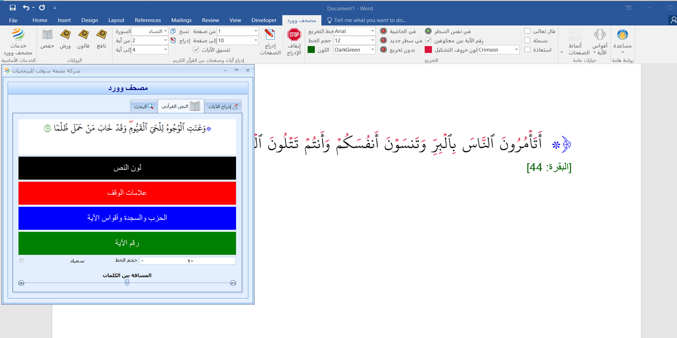Image resolution: width=677 pixels, height=338 pixels.
Task: Open the File menu
Action: pyautogui.click(x=13, y=20)
